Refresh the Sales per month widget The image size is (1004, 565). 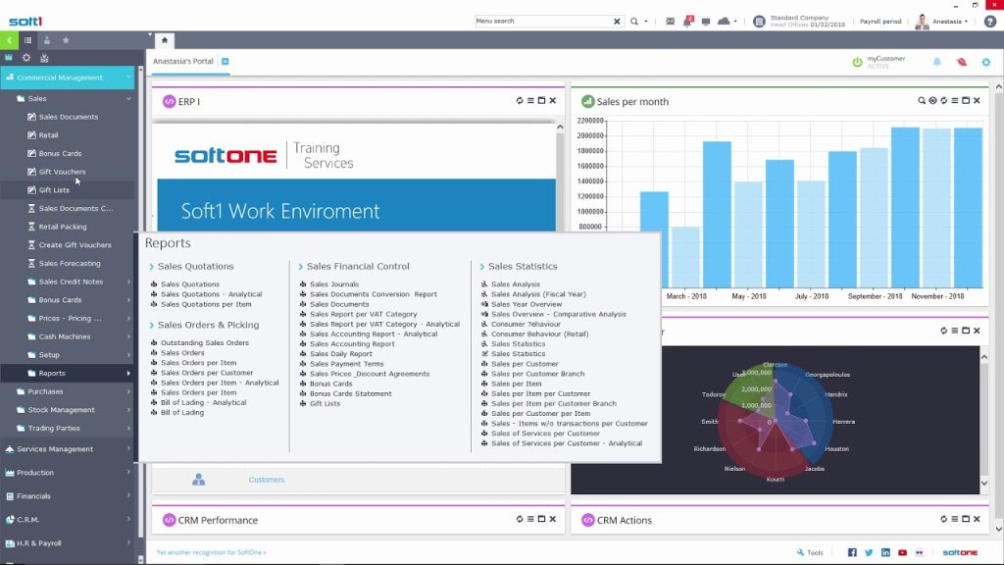pyautogui.click(x=943, y=101)
